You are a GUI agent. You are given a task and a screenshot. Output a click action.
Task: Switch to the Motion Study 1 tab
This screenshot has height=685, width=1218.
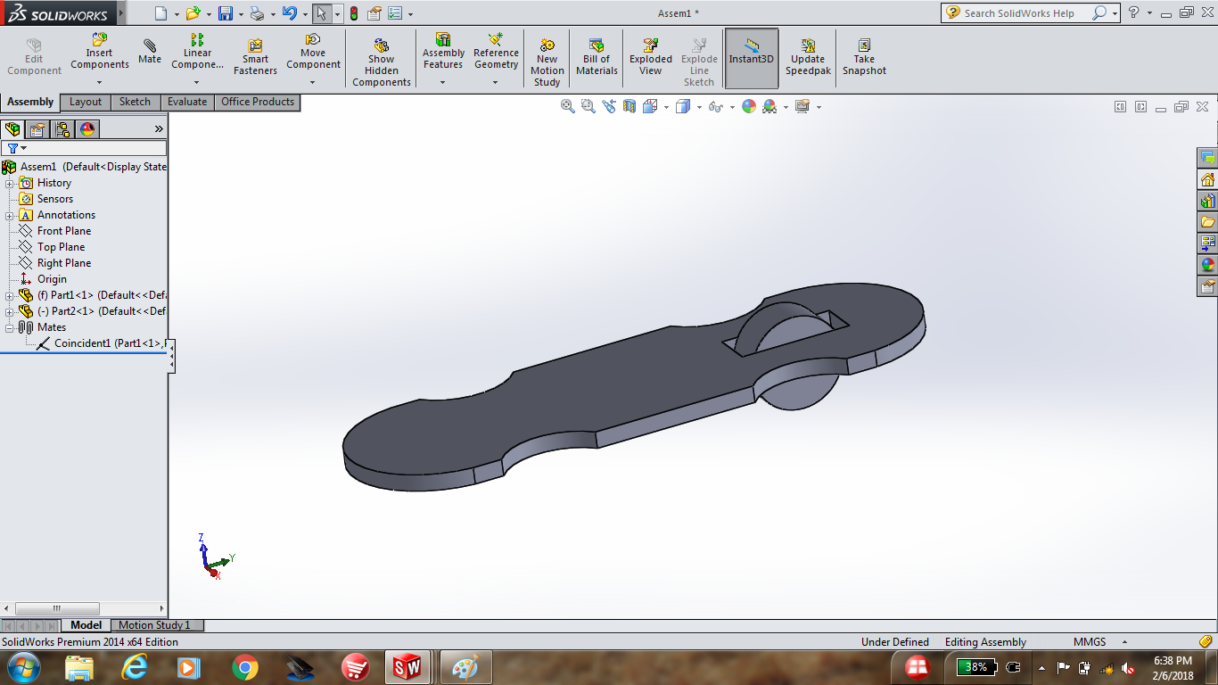pos(155,625)
